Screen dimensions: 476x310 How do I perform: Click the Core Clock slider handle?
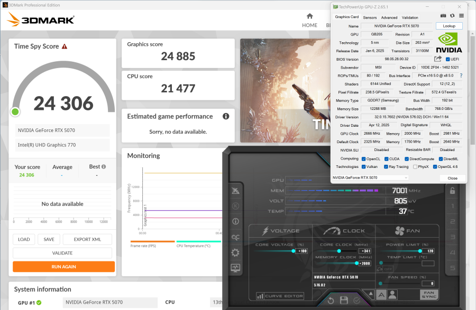click(339, 251)
